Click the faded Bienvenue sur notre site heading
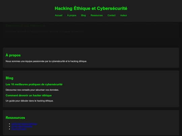This screenshot has width=182, height=136. click(26, 26)
